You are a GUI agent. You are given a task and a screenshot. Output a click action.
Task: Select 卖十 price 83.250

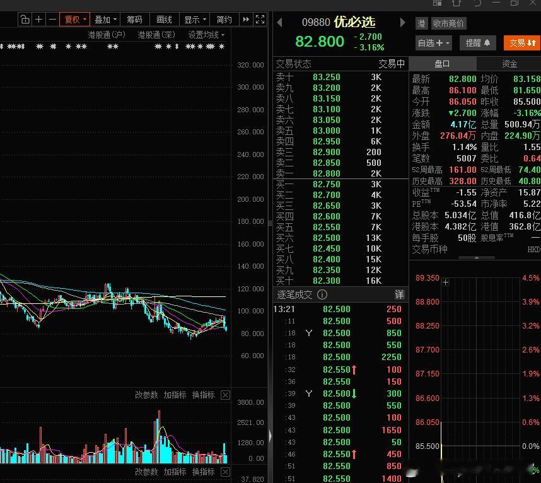pyautogui.click(x=326, y=77)
